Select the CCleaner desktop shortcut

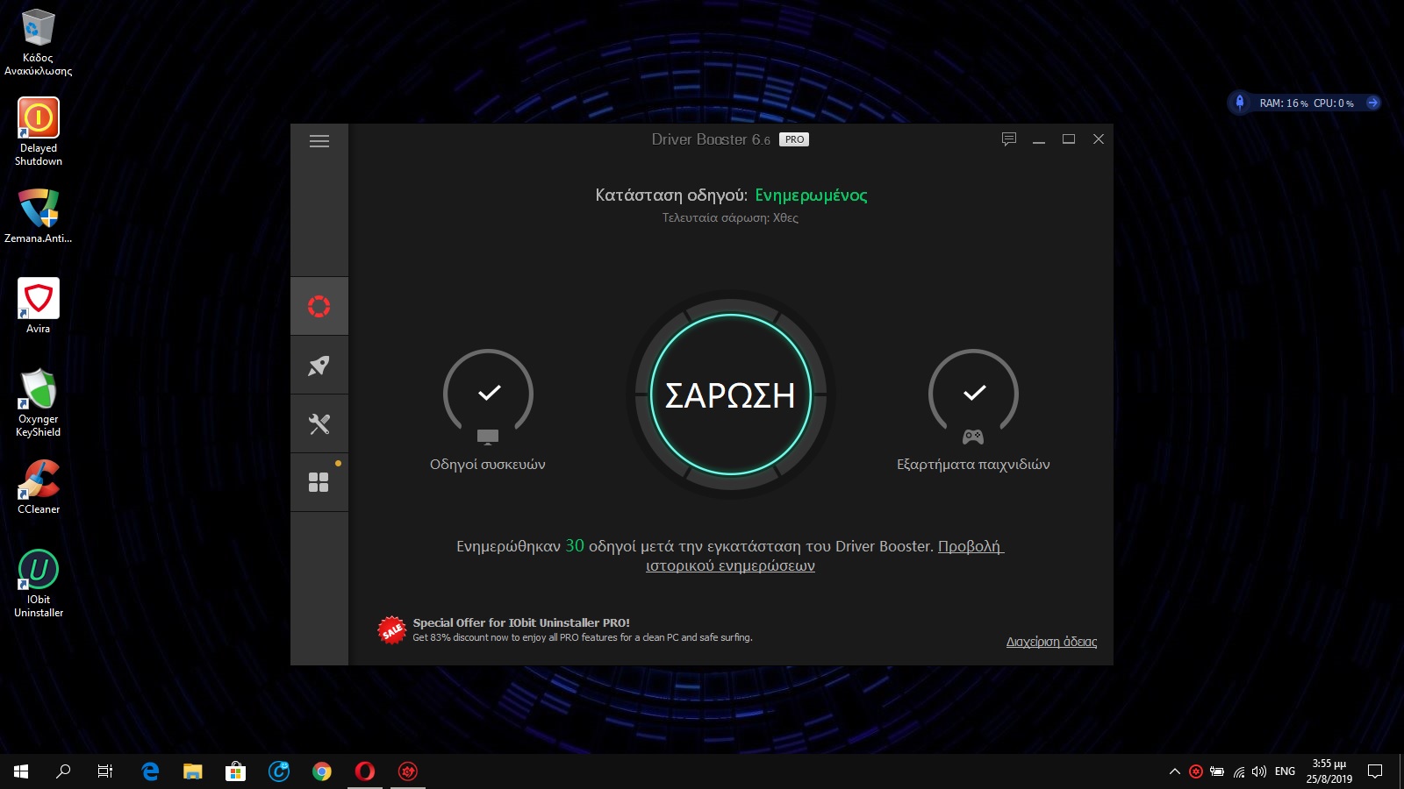(x=39, y=487)
